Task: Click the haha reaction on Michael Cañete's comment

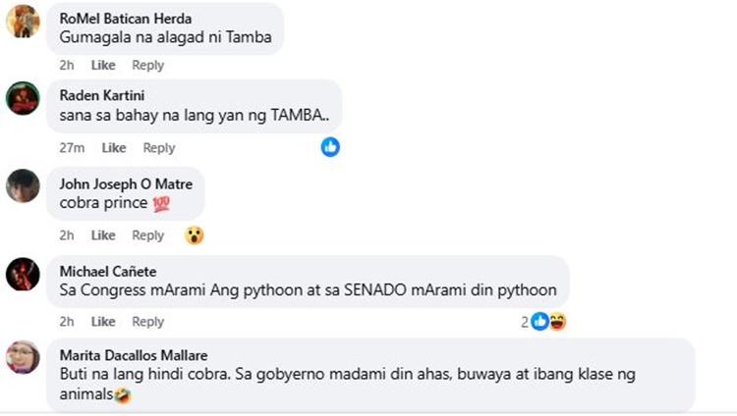Action: [x=557, y=322]
